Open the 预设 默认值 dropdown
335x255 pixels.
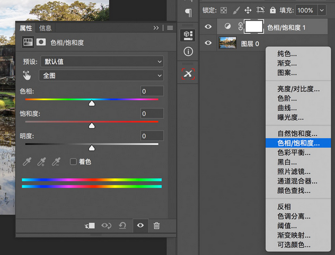pyautogui.click(x=102, y=61)
